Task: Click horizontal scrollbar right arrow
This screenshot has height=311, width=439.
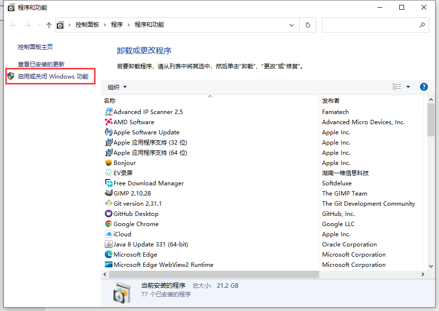Action: point(423,274)
